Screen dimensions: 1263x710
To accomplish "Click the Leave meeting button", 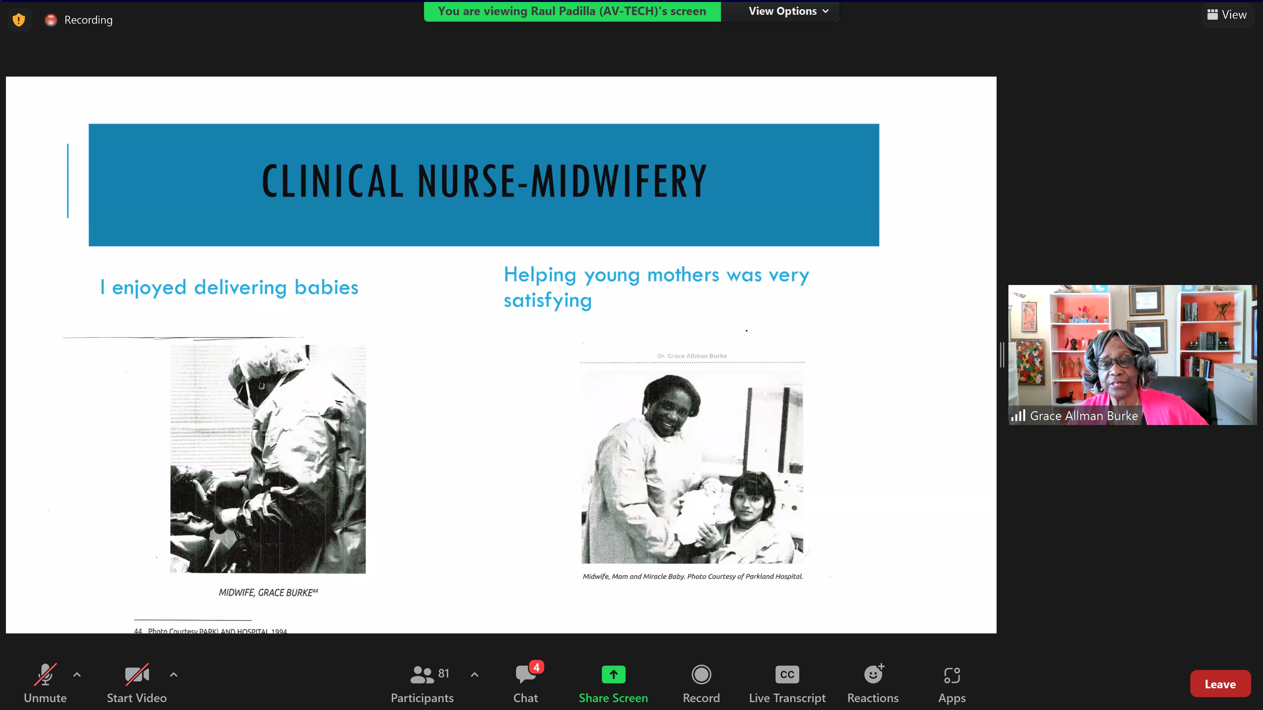I will click(1220, 684).
